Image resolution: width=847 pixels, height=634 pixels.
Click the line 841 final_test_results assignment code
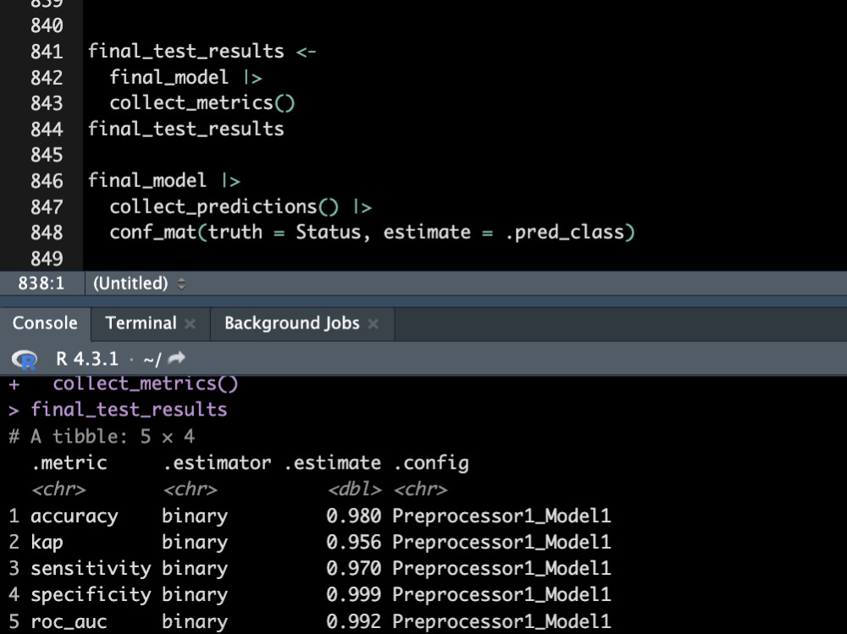202,52
